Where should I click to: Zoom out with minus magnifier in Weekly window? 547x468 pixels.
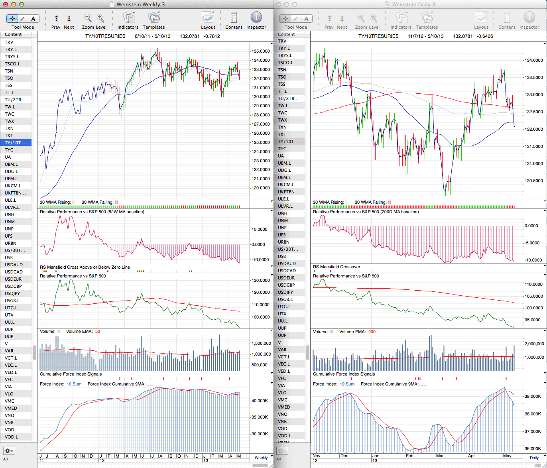pos(88,18)
